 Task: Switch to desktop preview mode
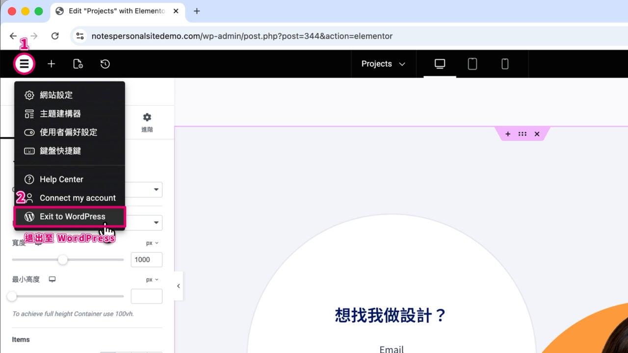(440, 64)
